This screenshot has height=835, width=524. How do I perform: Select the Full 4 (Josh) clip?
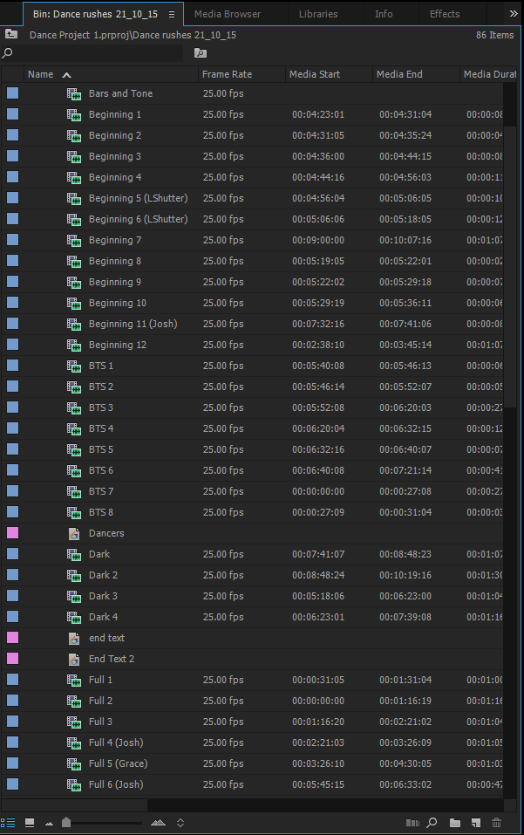click(116, 743)
